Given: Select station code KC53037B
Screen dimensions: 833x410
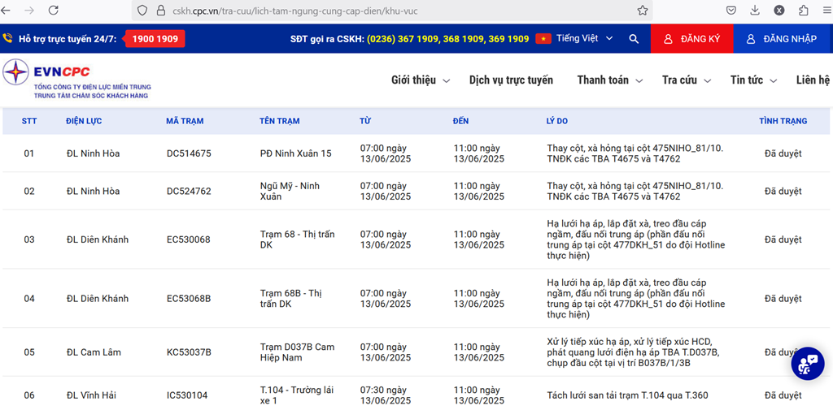Looking at the screenshot, I should tap(189, 352).
